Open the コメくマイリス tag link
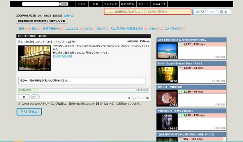This screenshot has width=243, height=142. click(173, 29)
